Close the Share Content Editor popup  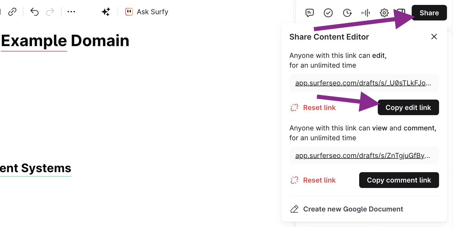[x=434, y=37]
